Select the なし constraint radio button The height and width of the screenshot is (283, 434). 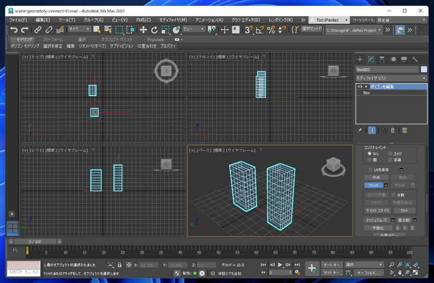pos(369,153)
